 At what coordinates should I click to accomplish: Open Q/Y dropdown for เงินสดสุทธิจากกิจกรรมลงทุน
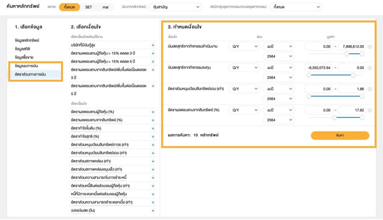[244, 68]
